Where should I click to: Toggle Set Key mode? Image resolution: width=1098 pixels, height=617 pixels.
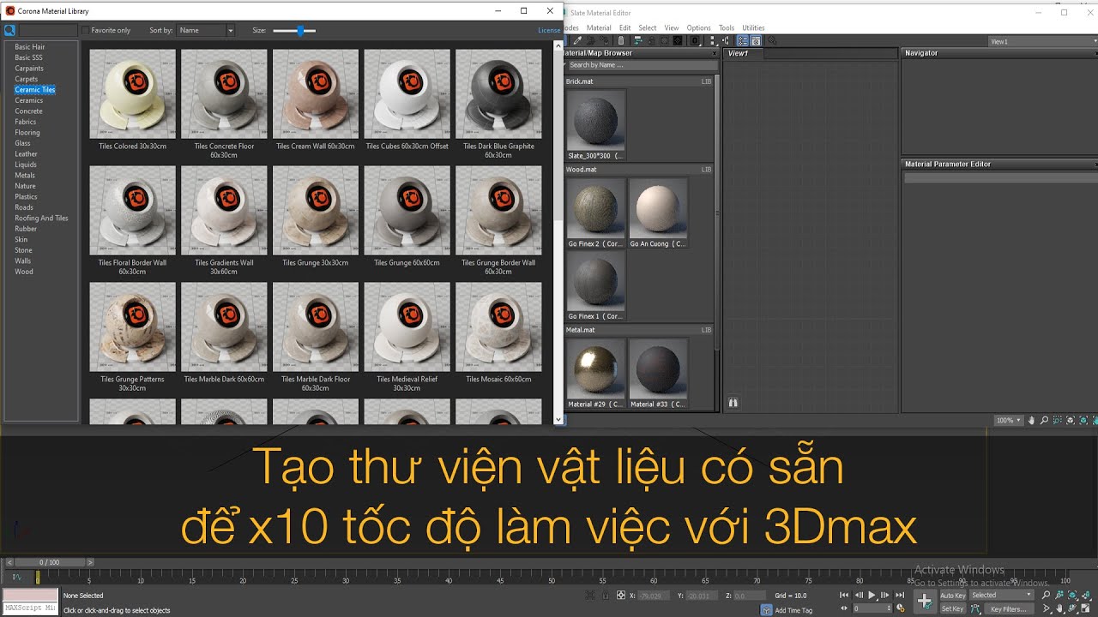pyautogui.click(x=953, y=608)
